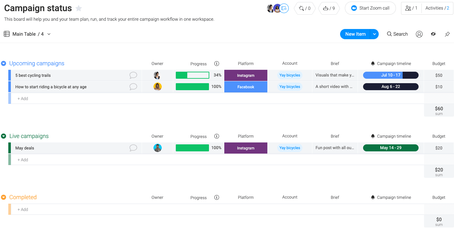Click Campaign timeline bell icon in Upcoming campaigns
The height and width of the screenshot is (239, 454).
tap(373, 63)
